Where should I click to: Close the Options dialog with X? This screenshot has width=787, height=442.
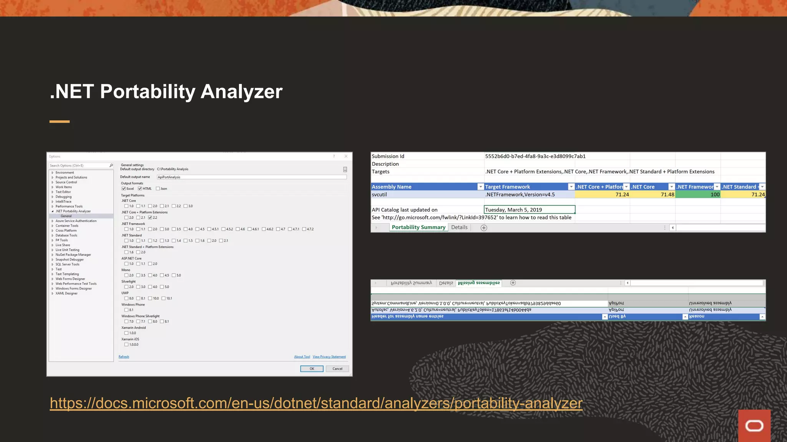point(346,156)
